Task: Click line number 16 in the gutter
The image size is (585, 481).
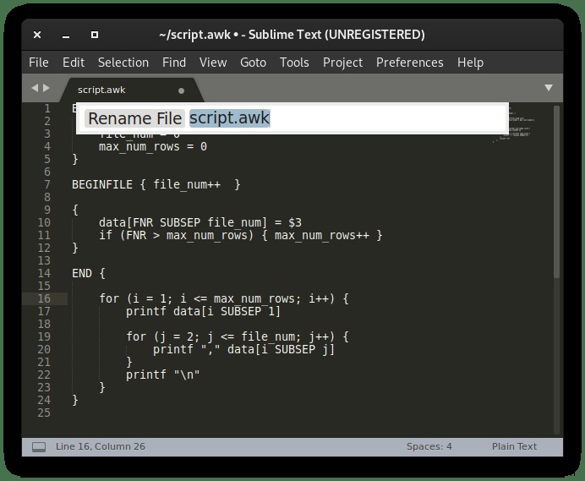Action: (x=44, y=298)
